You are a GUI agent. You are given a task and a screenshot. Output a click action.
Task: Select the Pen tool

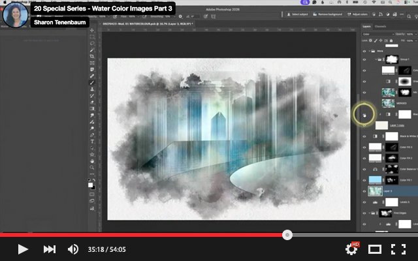[92, 135]
